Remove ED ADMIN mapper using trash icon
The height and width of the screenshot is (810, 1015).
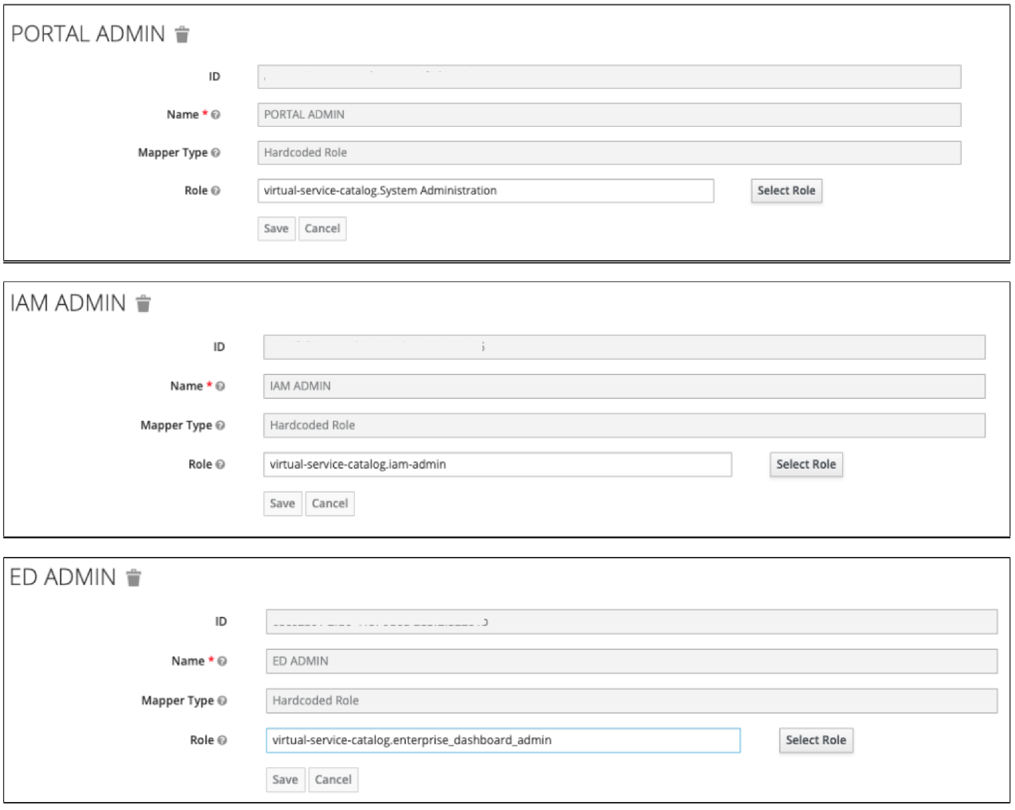[134, 578]
